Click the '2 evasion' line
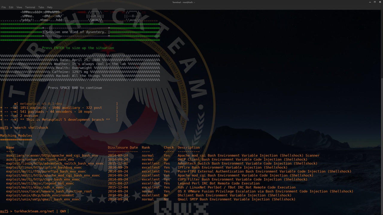383x215 pixels. click(29, 116)
